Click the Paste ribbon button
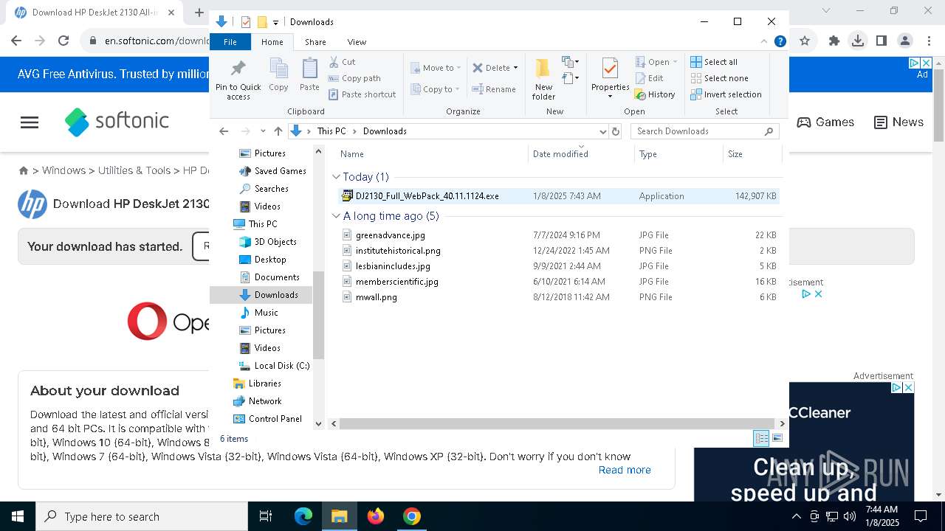 [309, 75]
